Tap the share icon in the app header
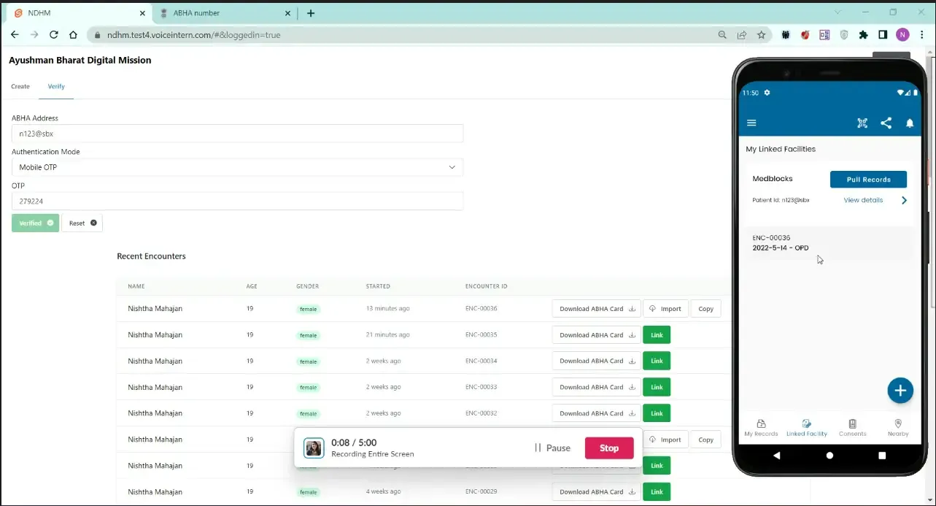 886,123
